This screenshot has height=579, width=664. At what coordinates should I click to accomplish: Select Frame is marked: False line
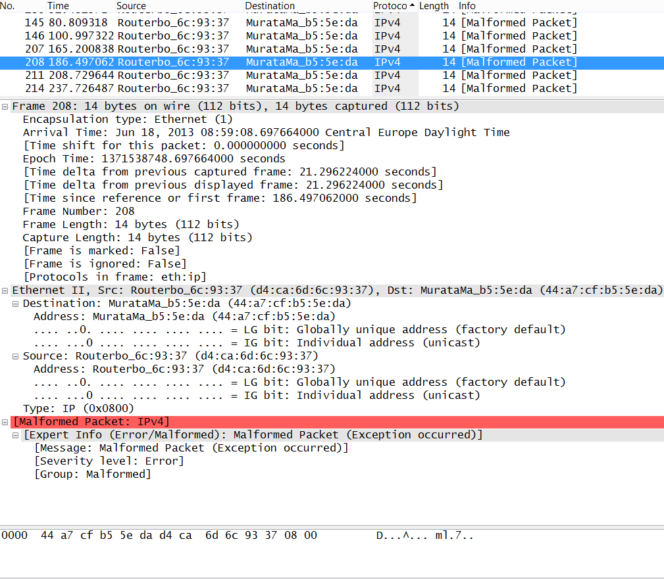click(x=101, y=251)
